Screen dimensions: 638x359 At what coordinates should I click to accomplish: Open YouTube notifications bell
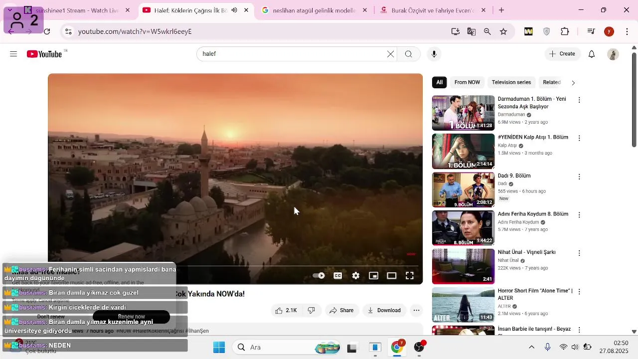click(x=592, y=54)
